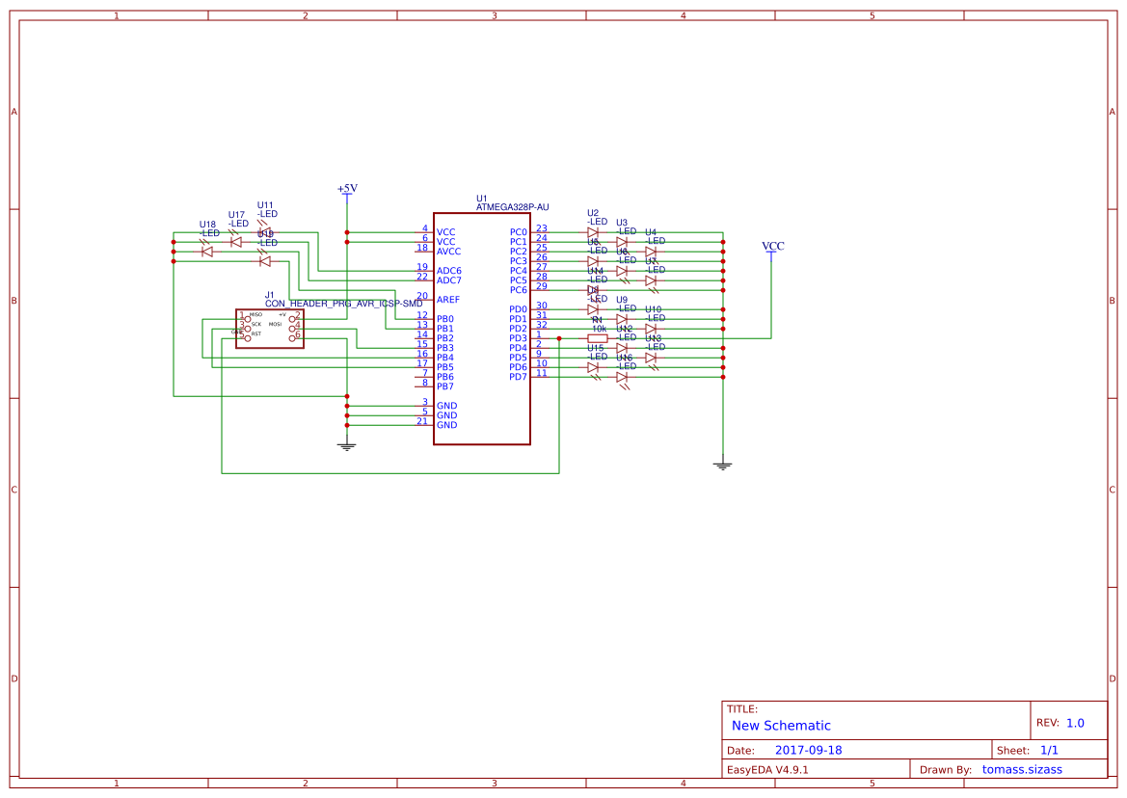Select LED symbol on the PD0 line
This screenshot has height=798, width=1127.
pos(593,309)
